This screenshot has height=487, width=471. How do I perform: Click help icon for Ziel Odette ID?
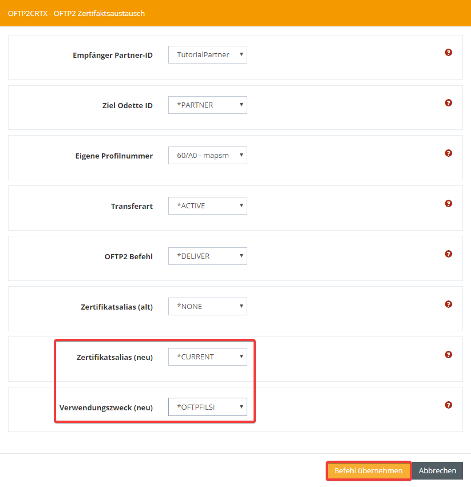[x=449, y=103]
